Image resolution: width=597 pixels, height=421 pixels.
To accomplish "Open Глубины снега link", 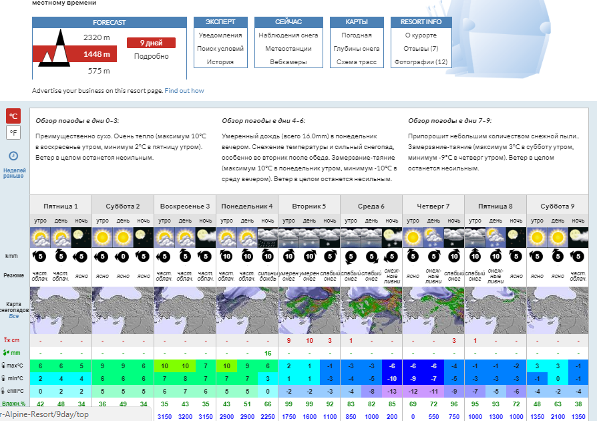I will pyautogui.click(x=357, y=49).
